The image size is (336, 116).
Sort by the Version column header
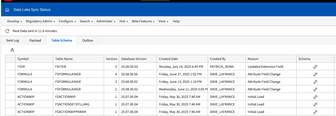(x=112, y=59)
